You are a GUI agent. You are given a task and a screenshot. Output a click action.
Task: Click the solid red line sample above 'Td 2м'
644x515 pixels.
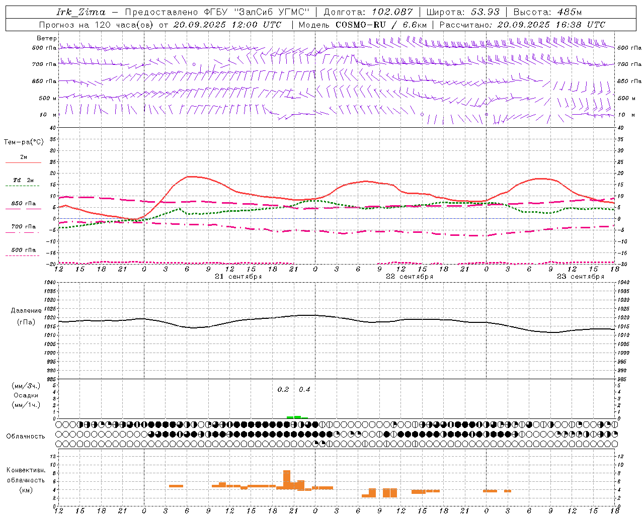[x=23, y=163]
